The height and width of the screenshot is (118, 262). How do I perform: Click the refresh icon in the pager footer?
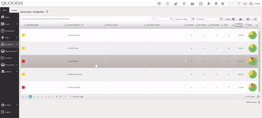[x=258, y=97]
